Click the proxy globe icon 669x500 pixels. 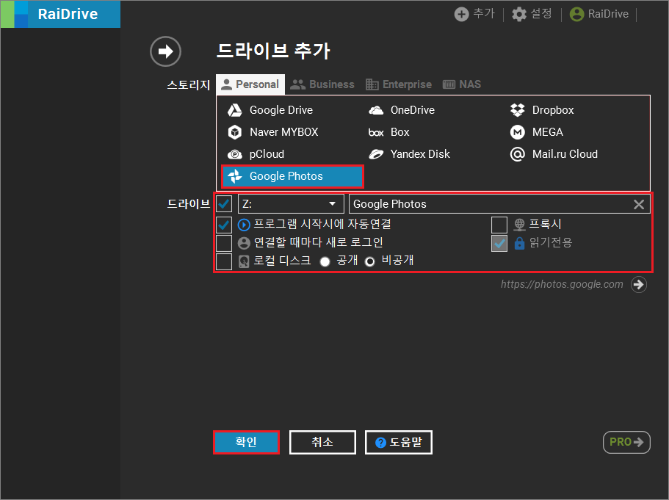coord(519,225)
